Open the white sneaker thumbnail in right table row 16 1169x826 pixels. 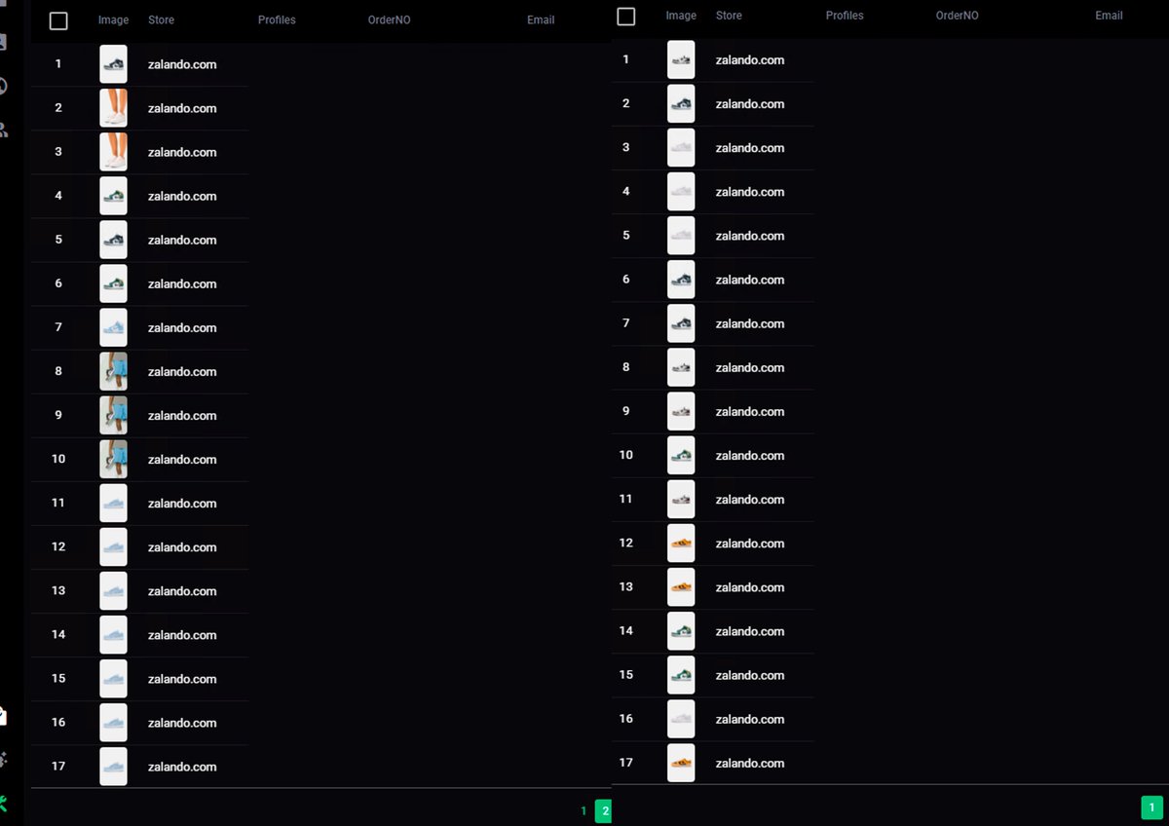681,719
